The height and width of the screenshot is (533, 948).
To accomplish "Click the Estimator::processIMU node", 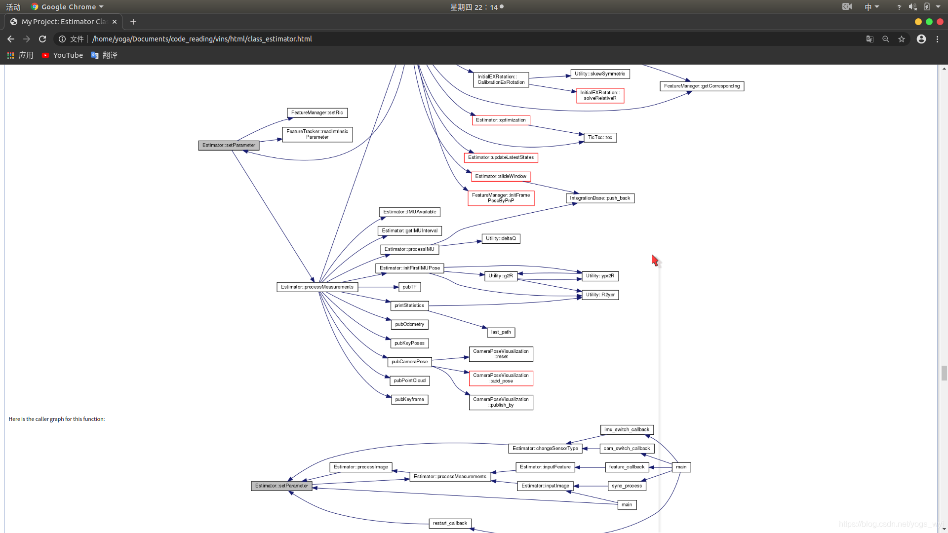I will [410, 250].
